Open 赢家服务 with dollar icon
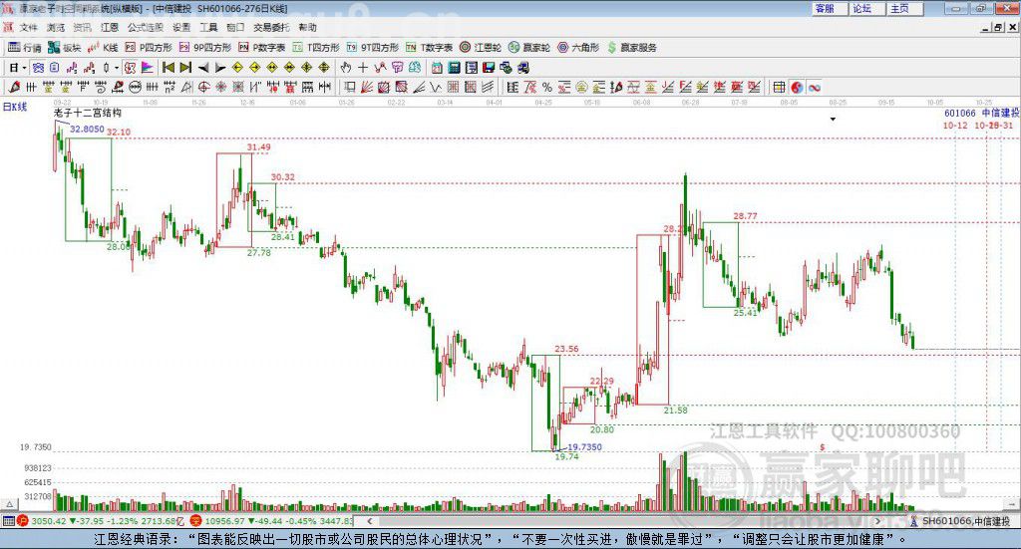Viewport: 1021px width, 549px height. [x=631, y=48]
